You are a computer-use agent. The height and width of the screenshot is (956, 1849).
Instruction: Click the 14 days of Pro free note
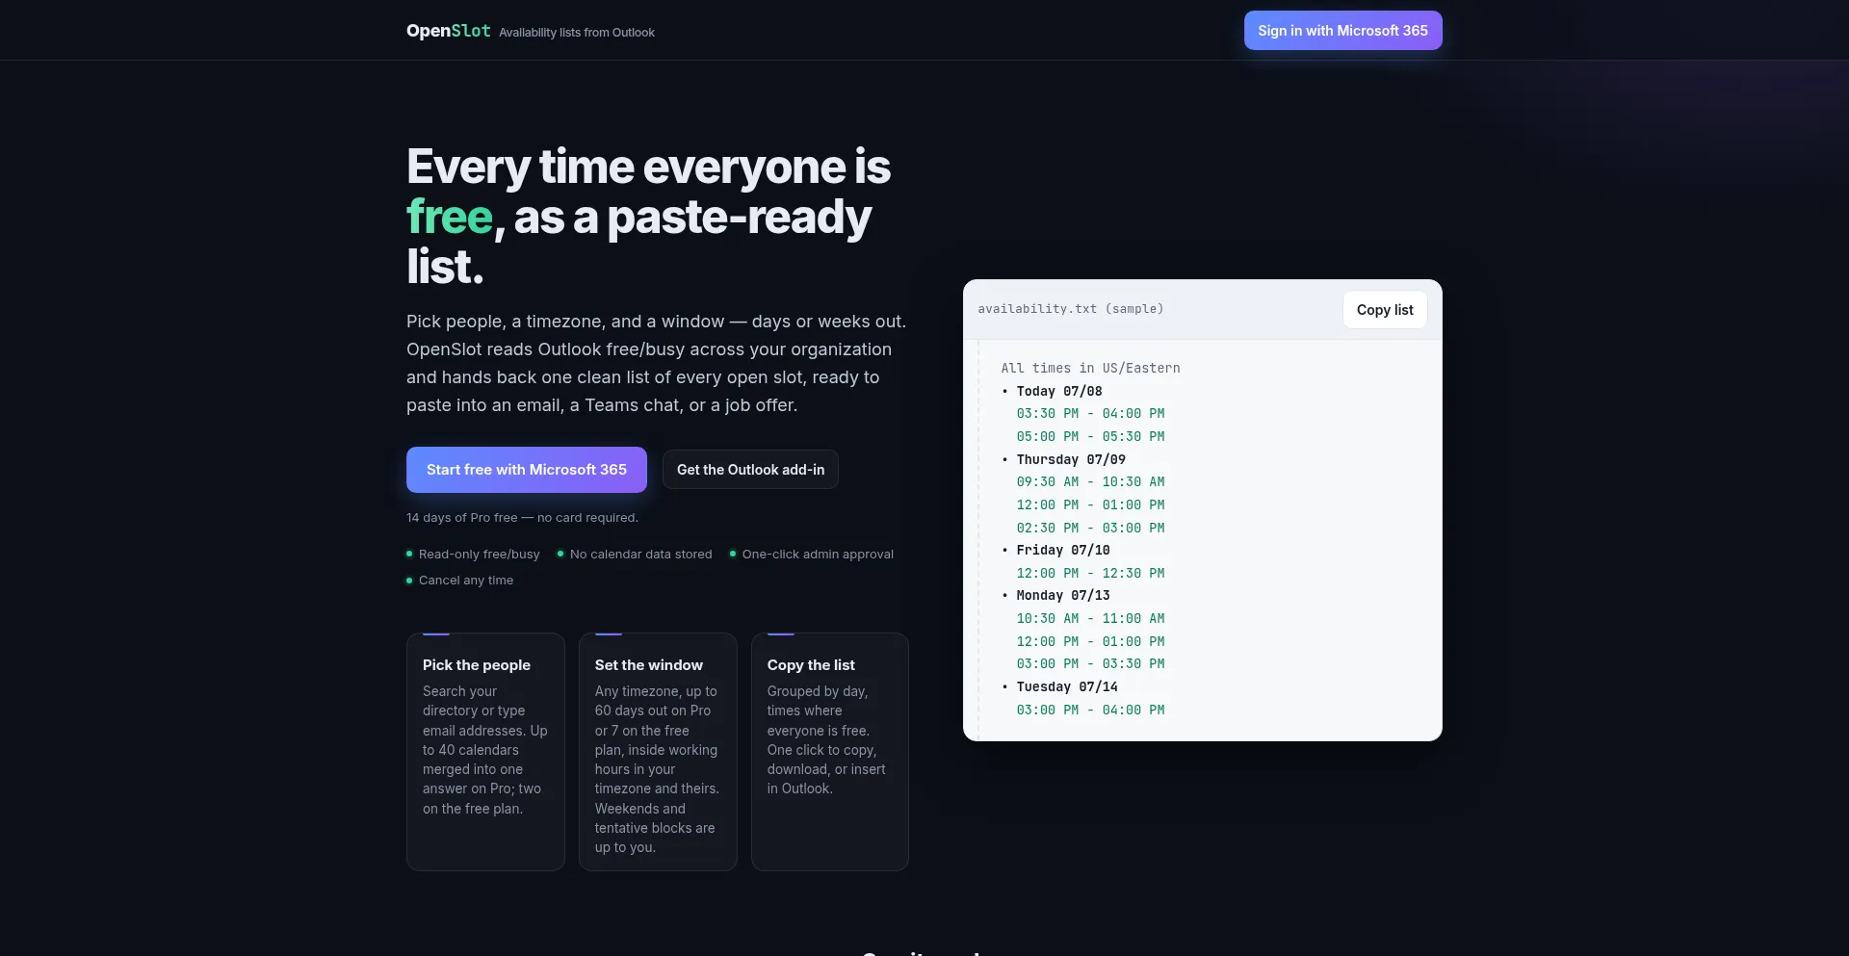pos(522,518)
